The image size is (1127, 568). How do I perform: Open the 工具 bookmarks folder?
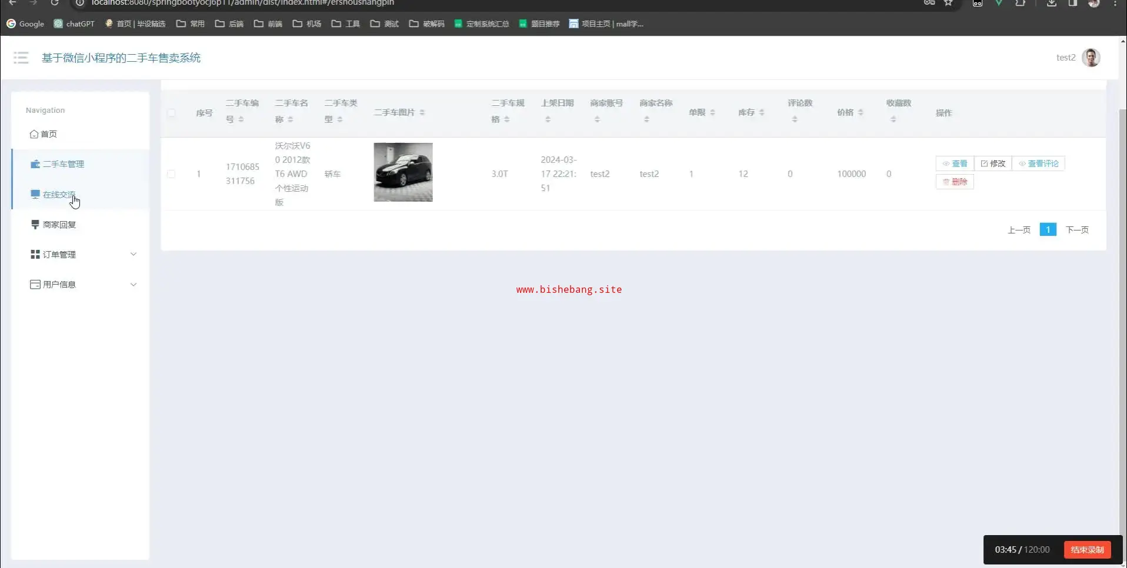point(346,24)
